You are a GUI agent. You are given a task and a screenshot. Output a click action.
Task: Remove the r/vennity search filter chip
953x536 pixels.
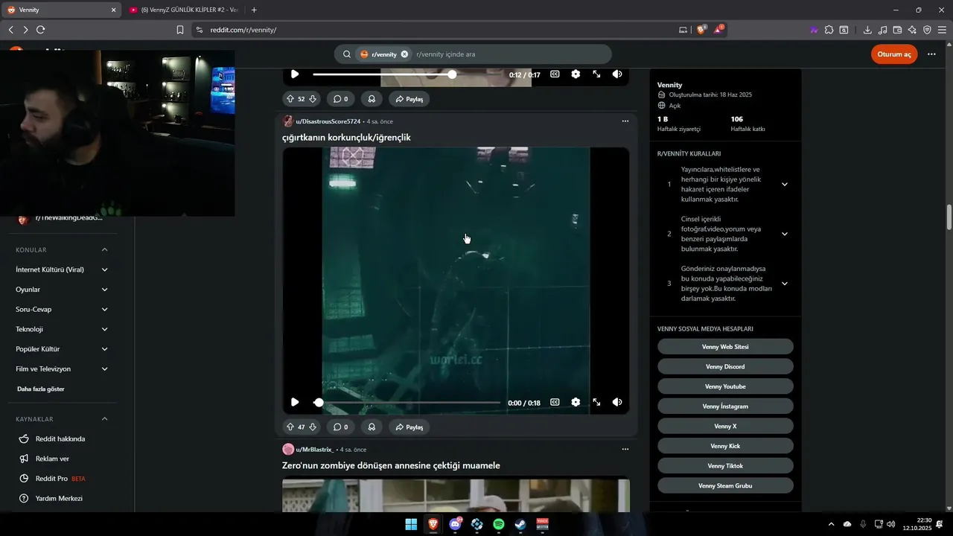pos(404,54)
